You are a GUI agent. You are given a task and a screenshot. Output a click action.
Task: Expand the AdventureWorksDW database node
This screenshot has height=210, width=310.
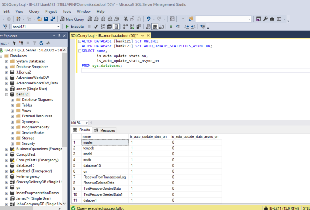(6, 78)
